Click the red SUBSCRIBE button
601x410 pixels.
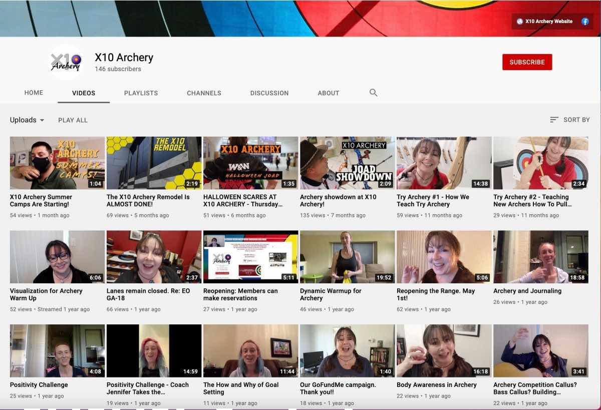[527, 62]
